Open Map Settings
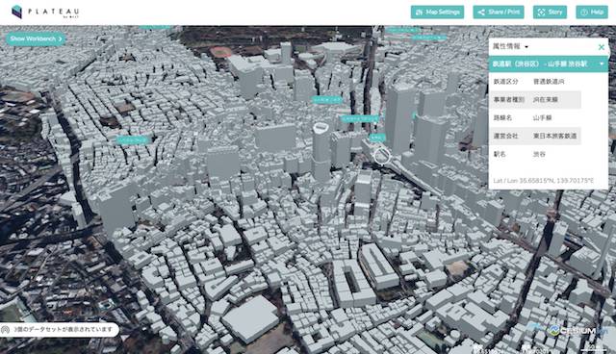This screenshot has height=354, width=616. click(x=437, y=13)
